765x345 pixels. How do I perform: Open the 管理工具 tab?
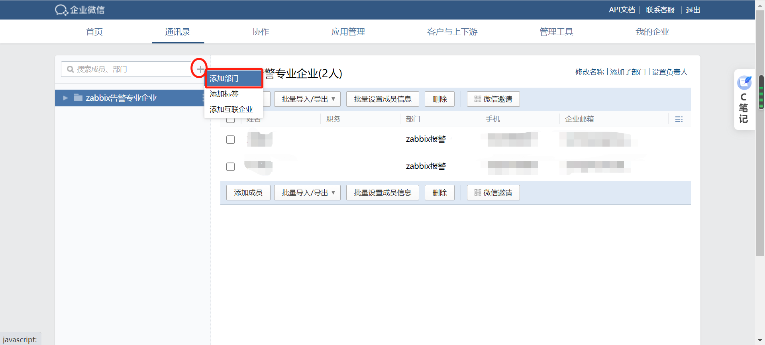click(556, 32)
